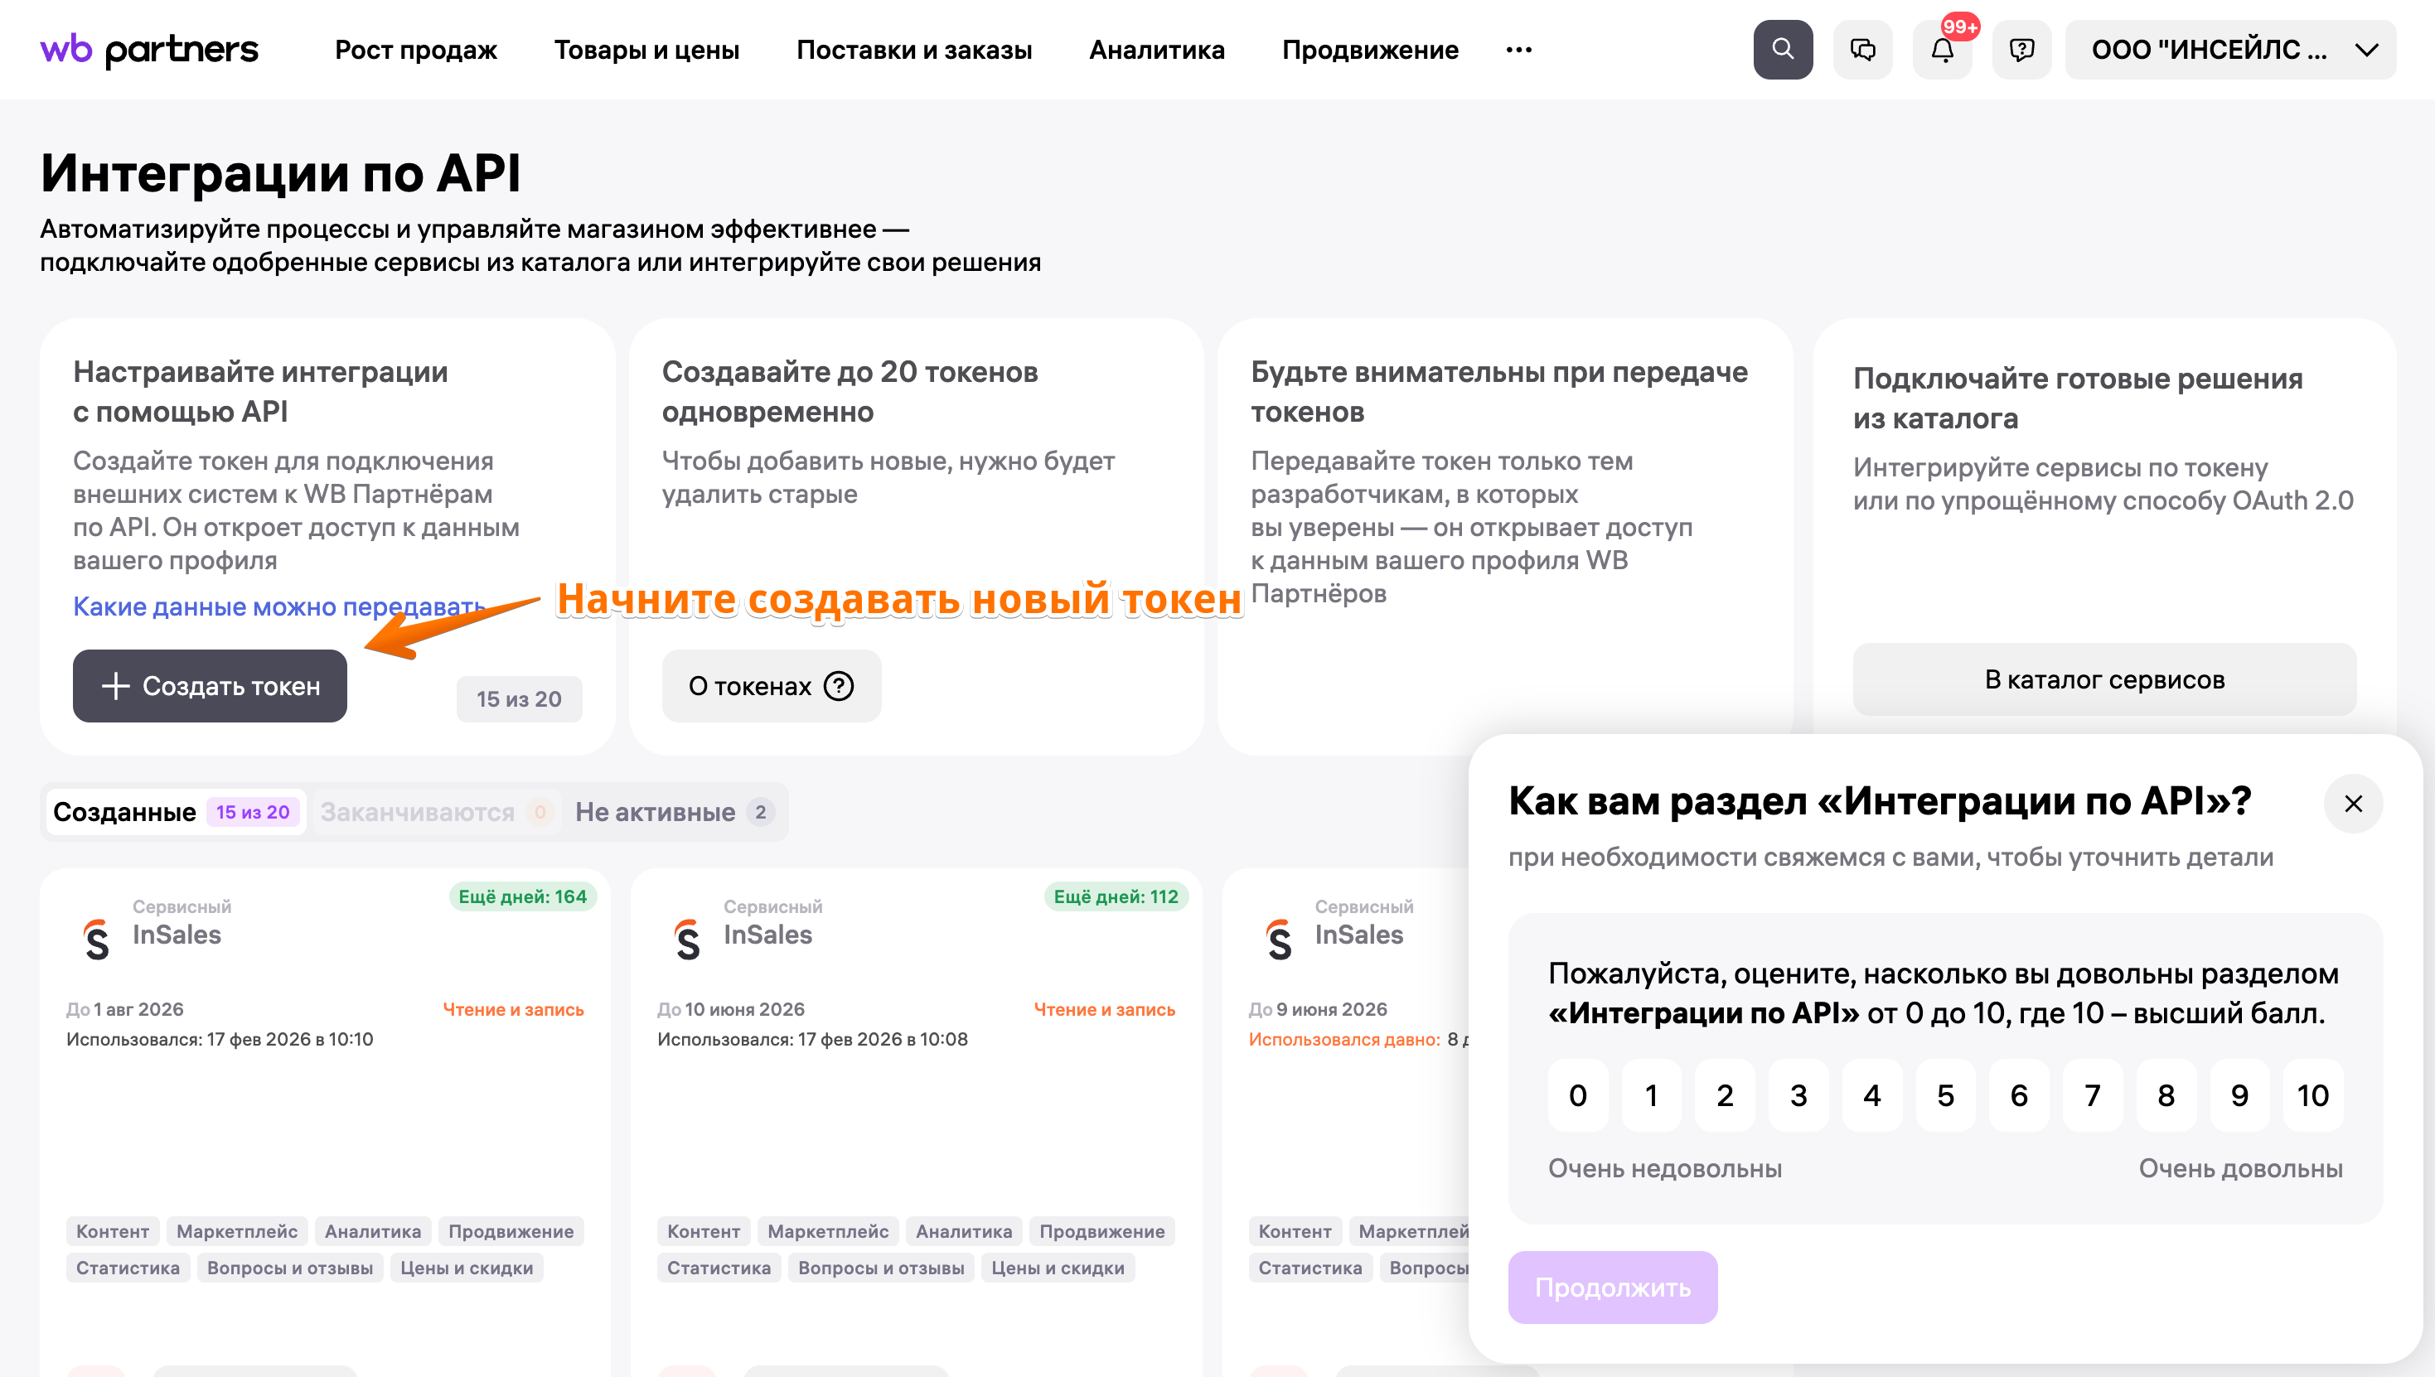Go to В каталог сервисов
This screenshot has height=1377, width=2435.
[x=2104, y=679]
